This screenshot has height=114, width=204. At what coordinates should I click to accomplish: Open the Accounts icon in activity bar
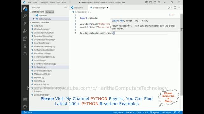point(25,99)
